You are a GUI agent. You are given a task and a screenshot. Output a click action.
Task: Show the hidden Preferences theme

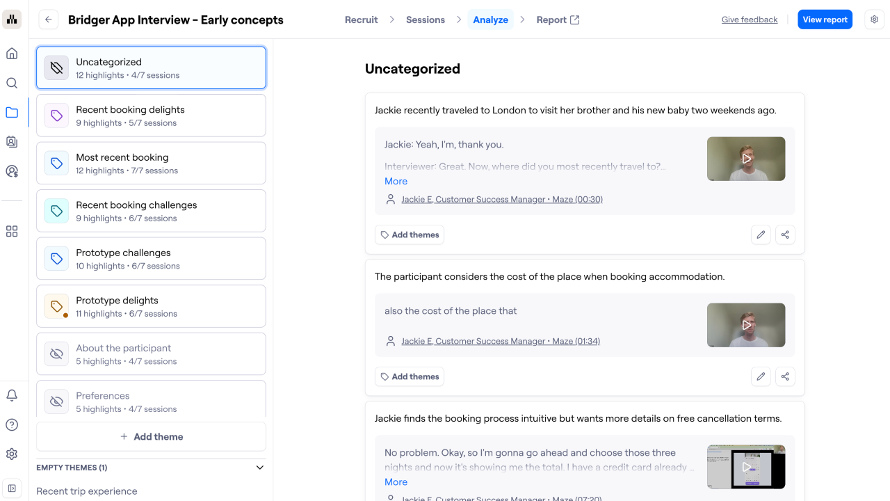57,401
